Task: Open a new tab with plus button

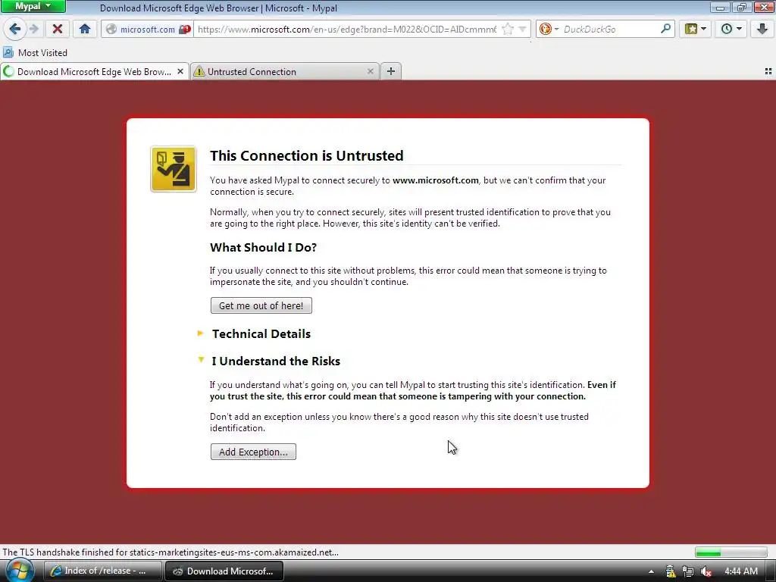Action: tap(391, 72)
